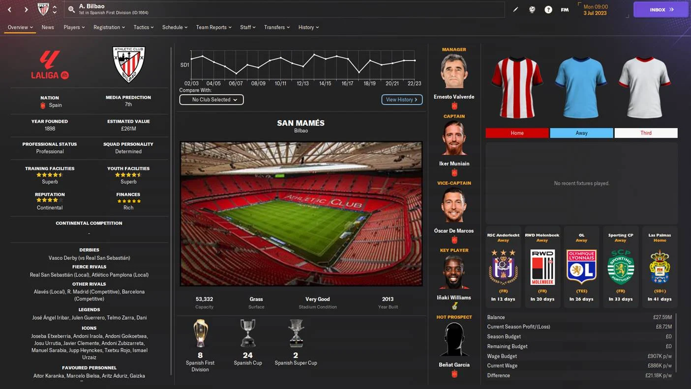This screenshot has height=389, width=691.
Task: Click the LaLiga logo
Action: (x=50, y=64)
